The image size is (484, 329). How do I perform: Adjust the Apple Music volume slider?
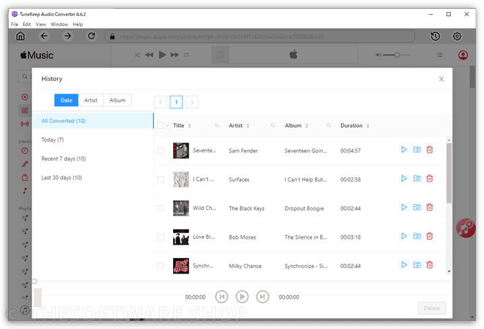(397, 55)
